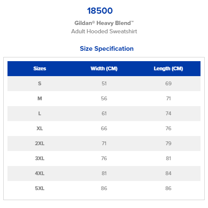This screenshot has height=208, width=208.
Task: Select the 2XL size row label
Action: (x=40, y=144)
